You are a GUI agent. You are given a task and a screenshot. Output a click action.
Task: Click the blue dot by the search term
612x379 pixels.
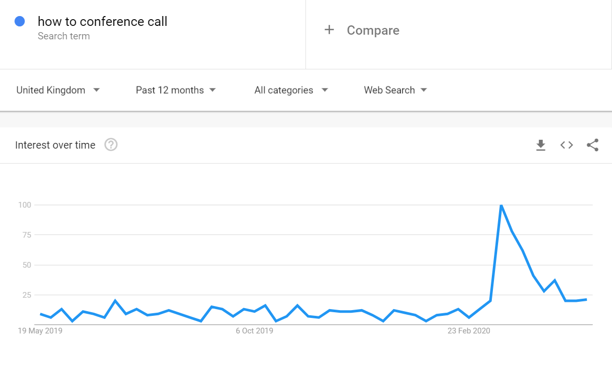tap(20, 21)
